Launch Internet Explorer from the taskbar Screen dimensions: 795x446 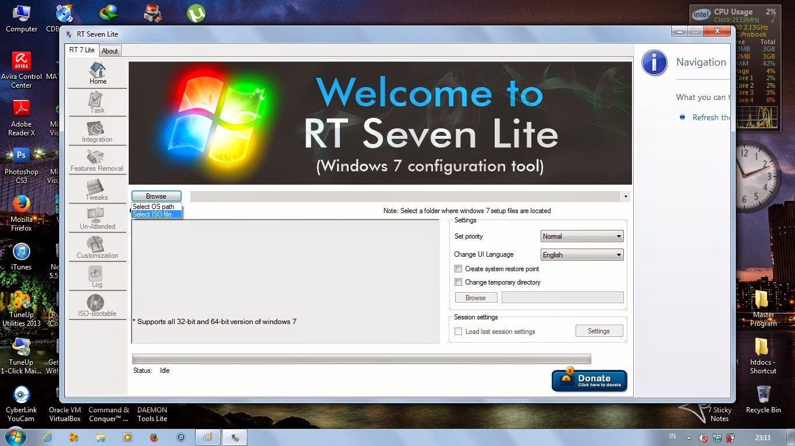(48, 437)
